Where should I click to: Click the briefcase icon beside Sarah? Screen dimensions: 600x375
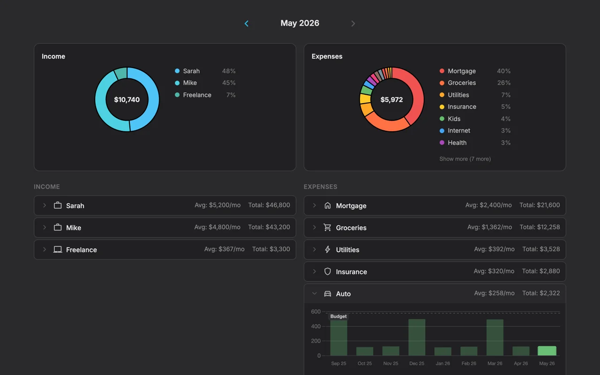coord(58,205)
